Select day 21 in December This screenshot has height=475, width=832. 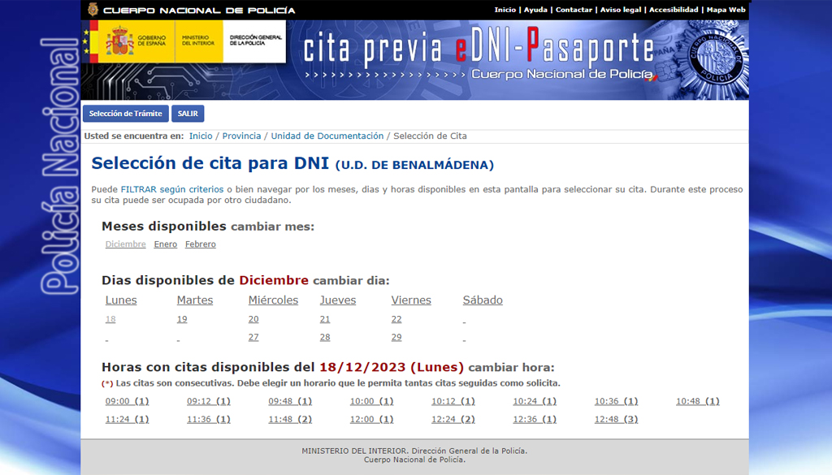(325, 319)
